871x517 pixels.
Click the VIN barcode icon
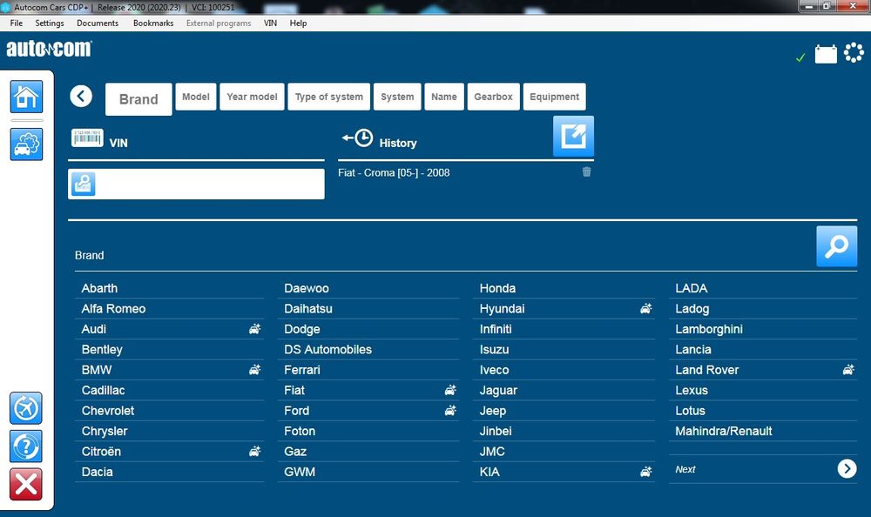(87, 138)
